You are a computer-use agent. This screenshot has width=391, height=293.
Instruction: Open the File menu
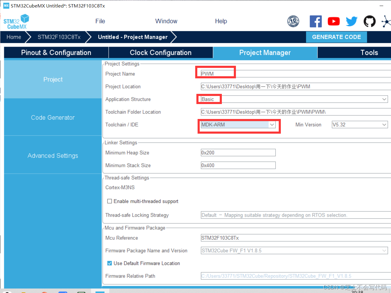click(100, 21)
